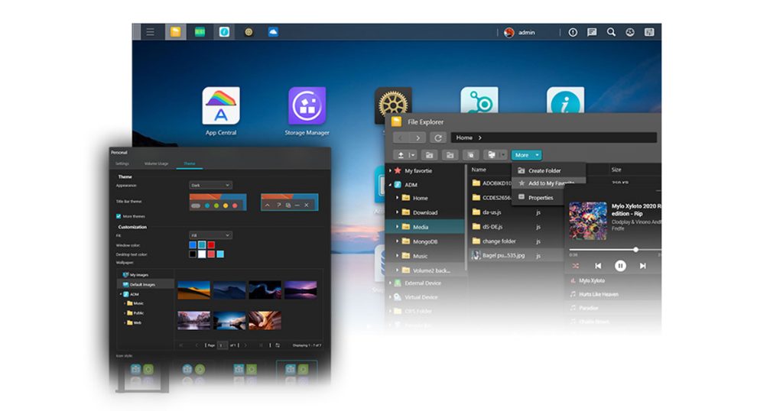The image size is (783, 411).
Task: Expand the Media folder in tree
Action: tap(398, 227)
